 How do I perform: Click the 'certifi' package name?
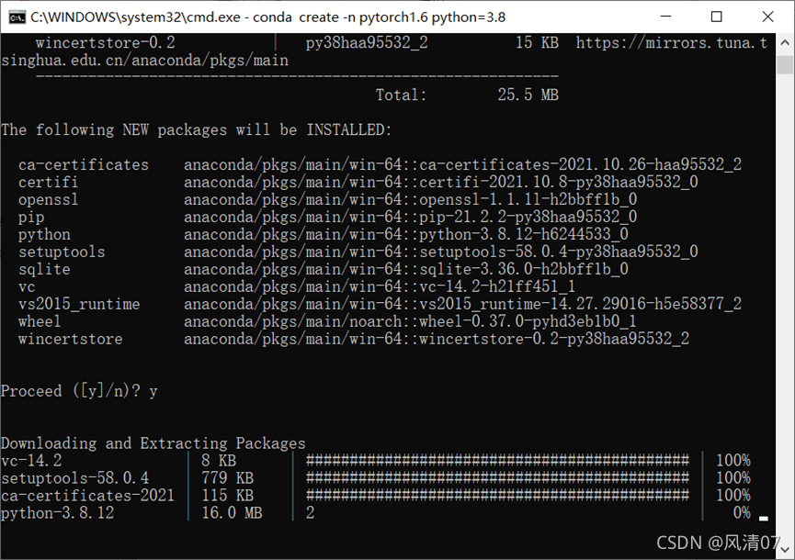[48, 182]
